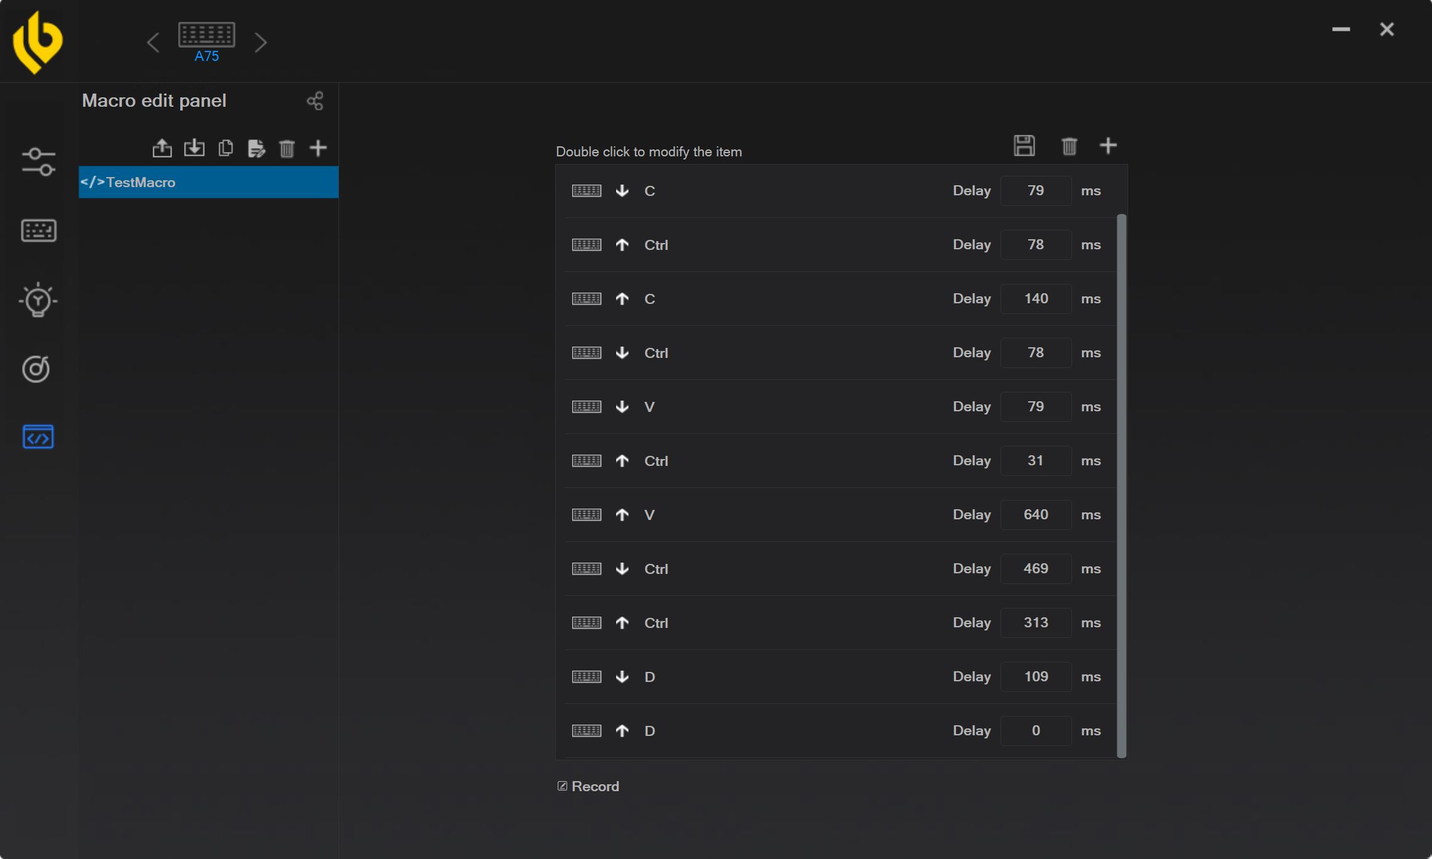Click the 640 delay field for V release
The height and width of the screenshot is (859, 1432).
(x=1036, y=515)
